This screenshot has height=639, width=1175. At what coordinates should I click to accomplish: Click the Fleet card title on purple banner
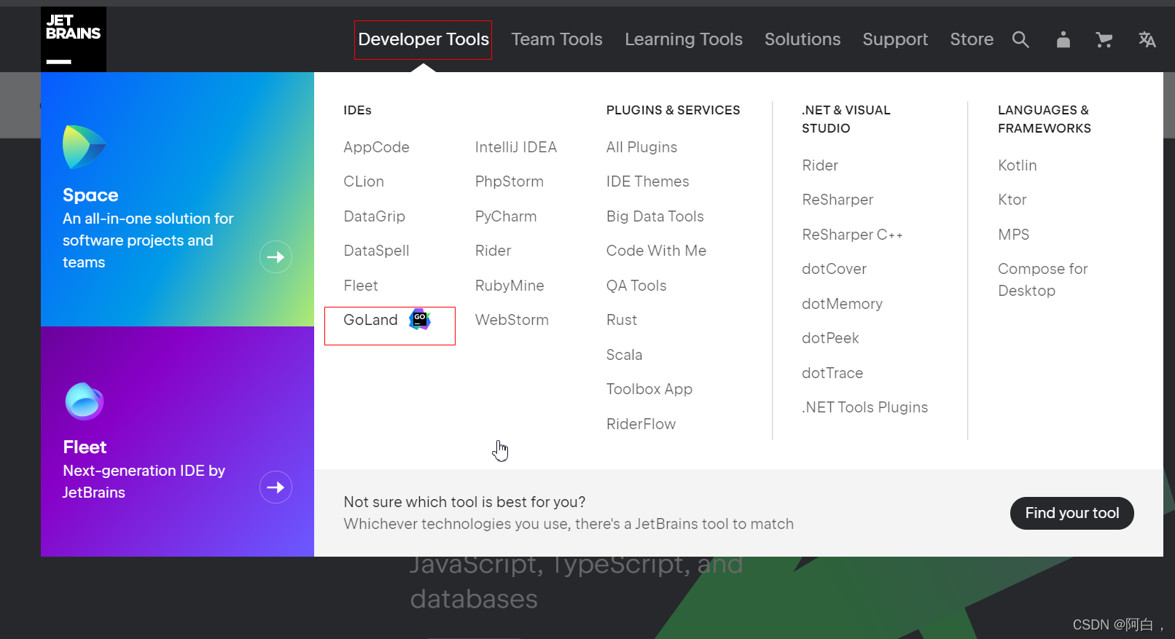coord(85,447)
